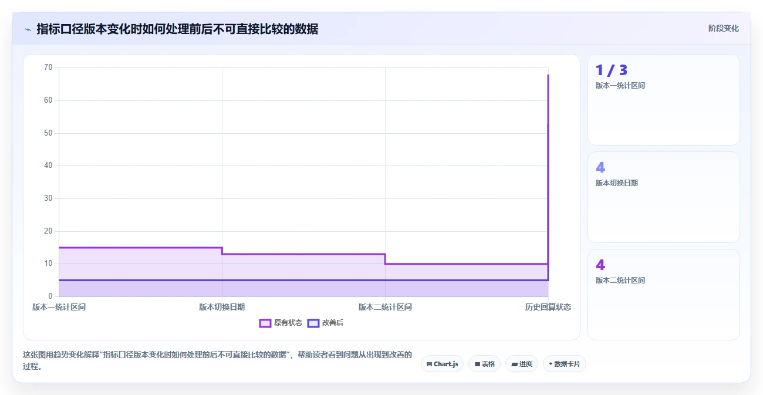Click the 表格 chip icon

[x=477, y=364]
